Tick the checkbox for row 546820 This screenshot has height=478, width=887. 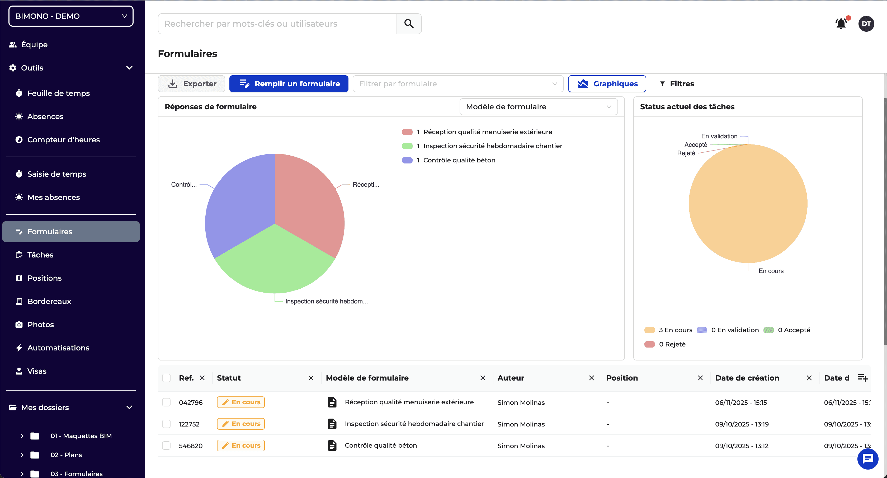(x=166, y=446)
